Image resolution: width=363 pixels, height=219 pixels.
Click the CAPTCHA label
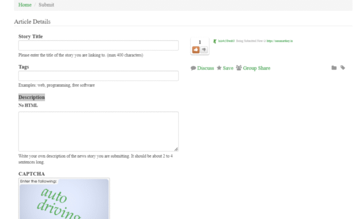point(32,174)
